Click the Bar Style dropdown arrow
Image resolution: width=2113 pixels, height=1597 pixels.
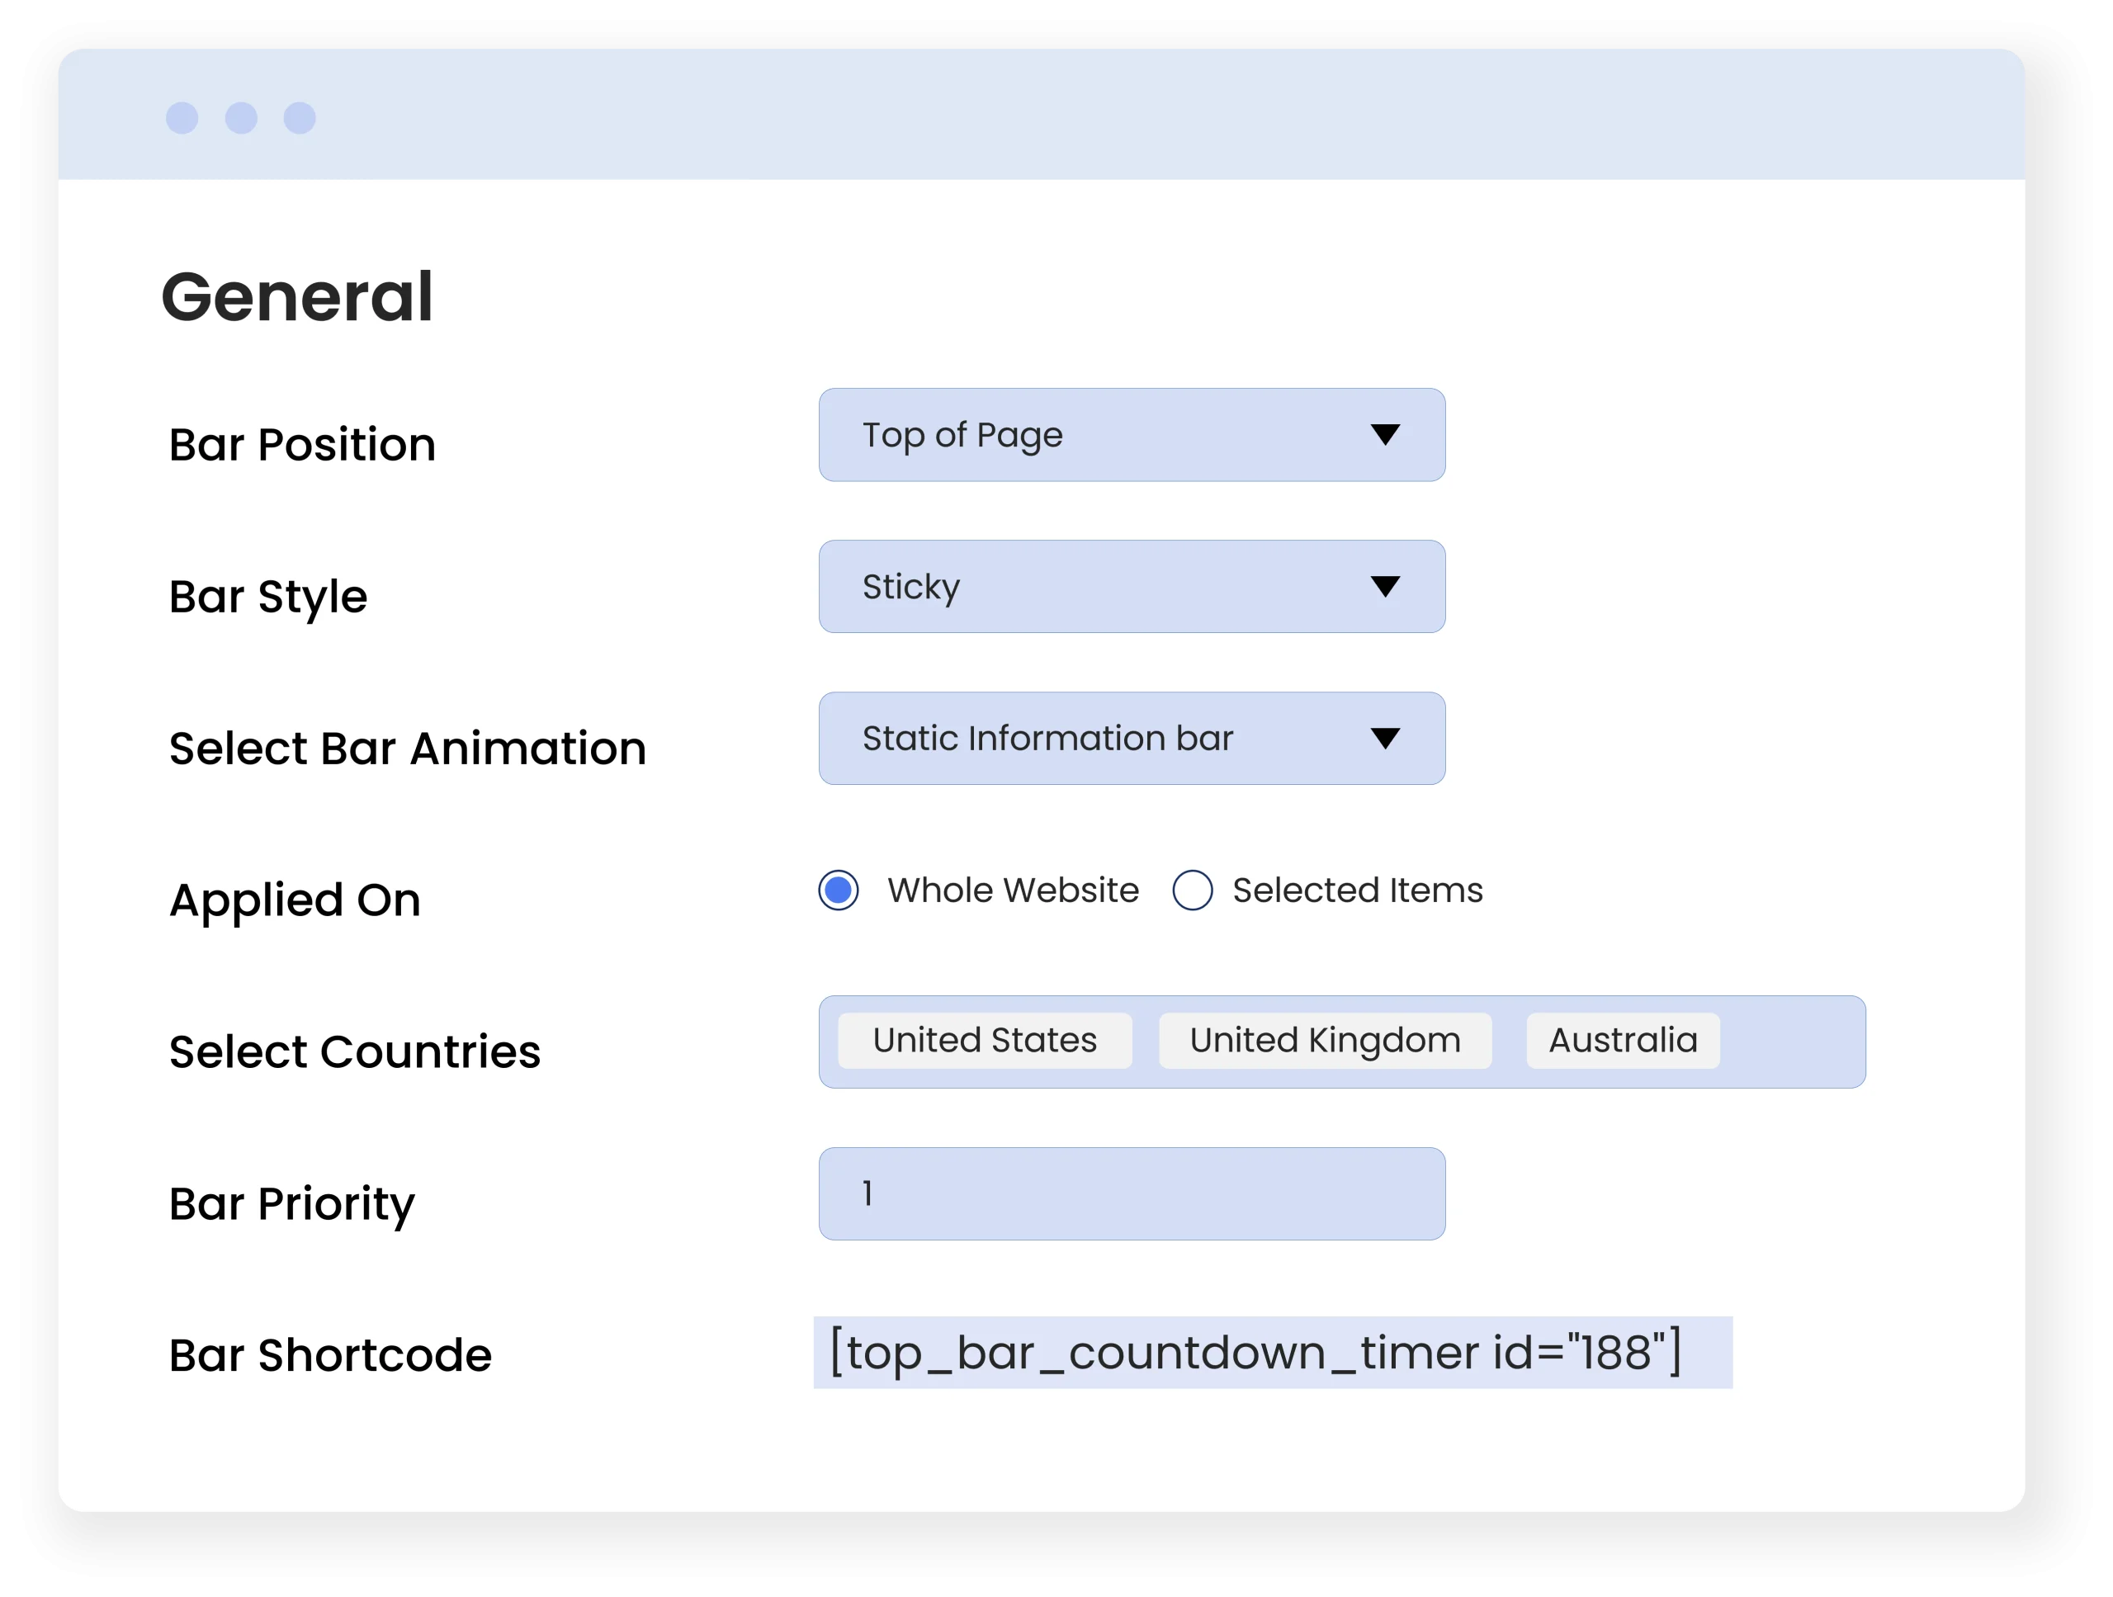point(1384,587)
